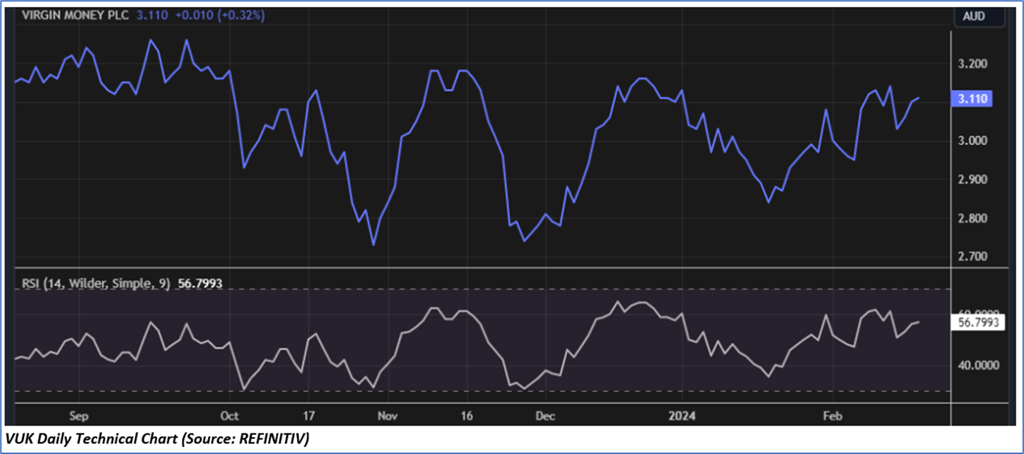1024x454 pixels.
Task: Click the 2.800 price axis label
Action: [x=973, y=219]
